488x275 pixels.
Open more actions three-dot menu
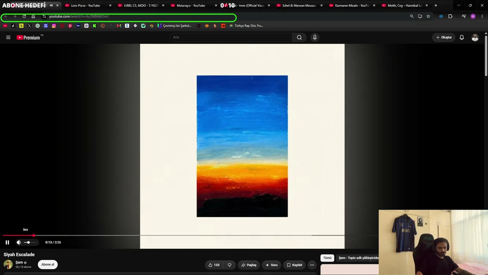pos(312,265)
